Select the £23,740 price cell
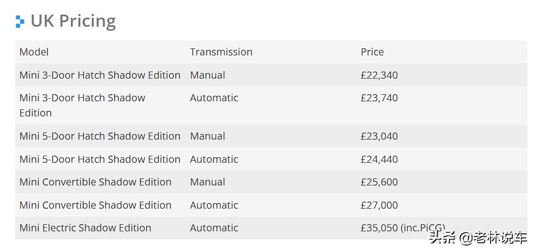The height and width of the screenshot is (252, 535). [x=379, y=98]
